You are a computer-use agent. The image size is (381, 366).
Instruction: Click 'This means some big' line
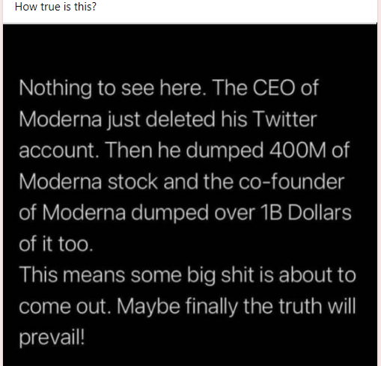click(x=118, y=275)
